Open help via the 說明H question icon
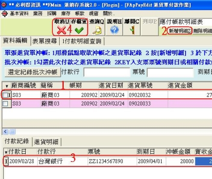The height and width of the screenshot is (179, 212). (115, 30)
